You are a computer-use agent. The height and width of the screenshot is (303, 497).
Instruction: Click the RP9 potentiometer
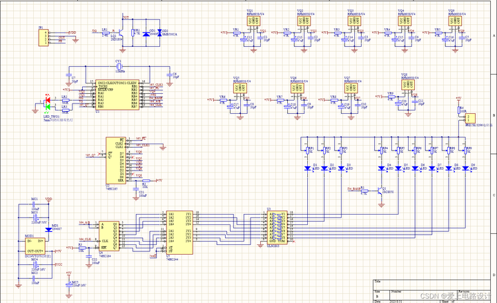465,150
